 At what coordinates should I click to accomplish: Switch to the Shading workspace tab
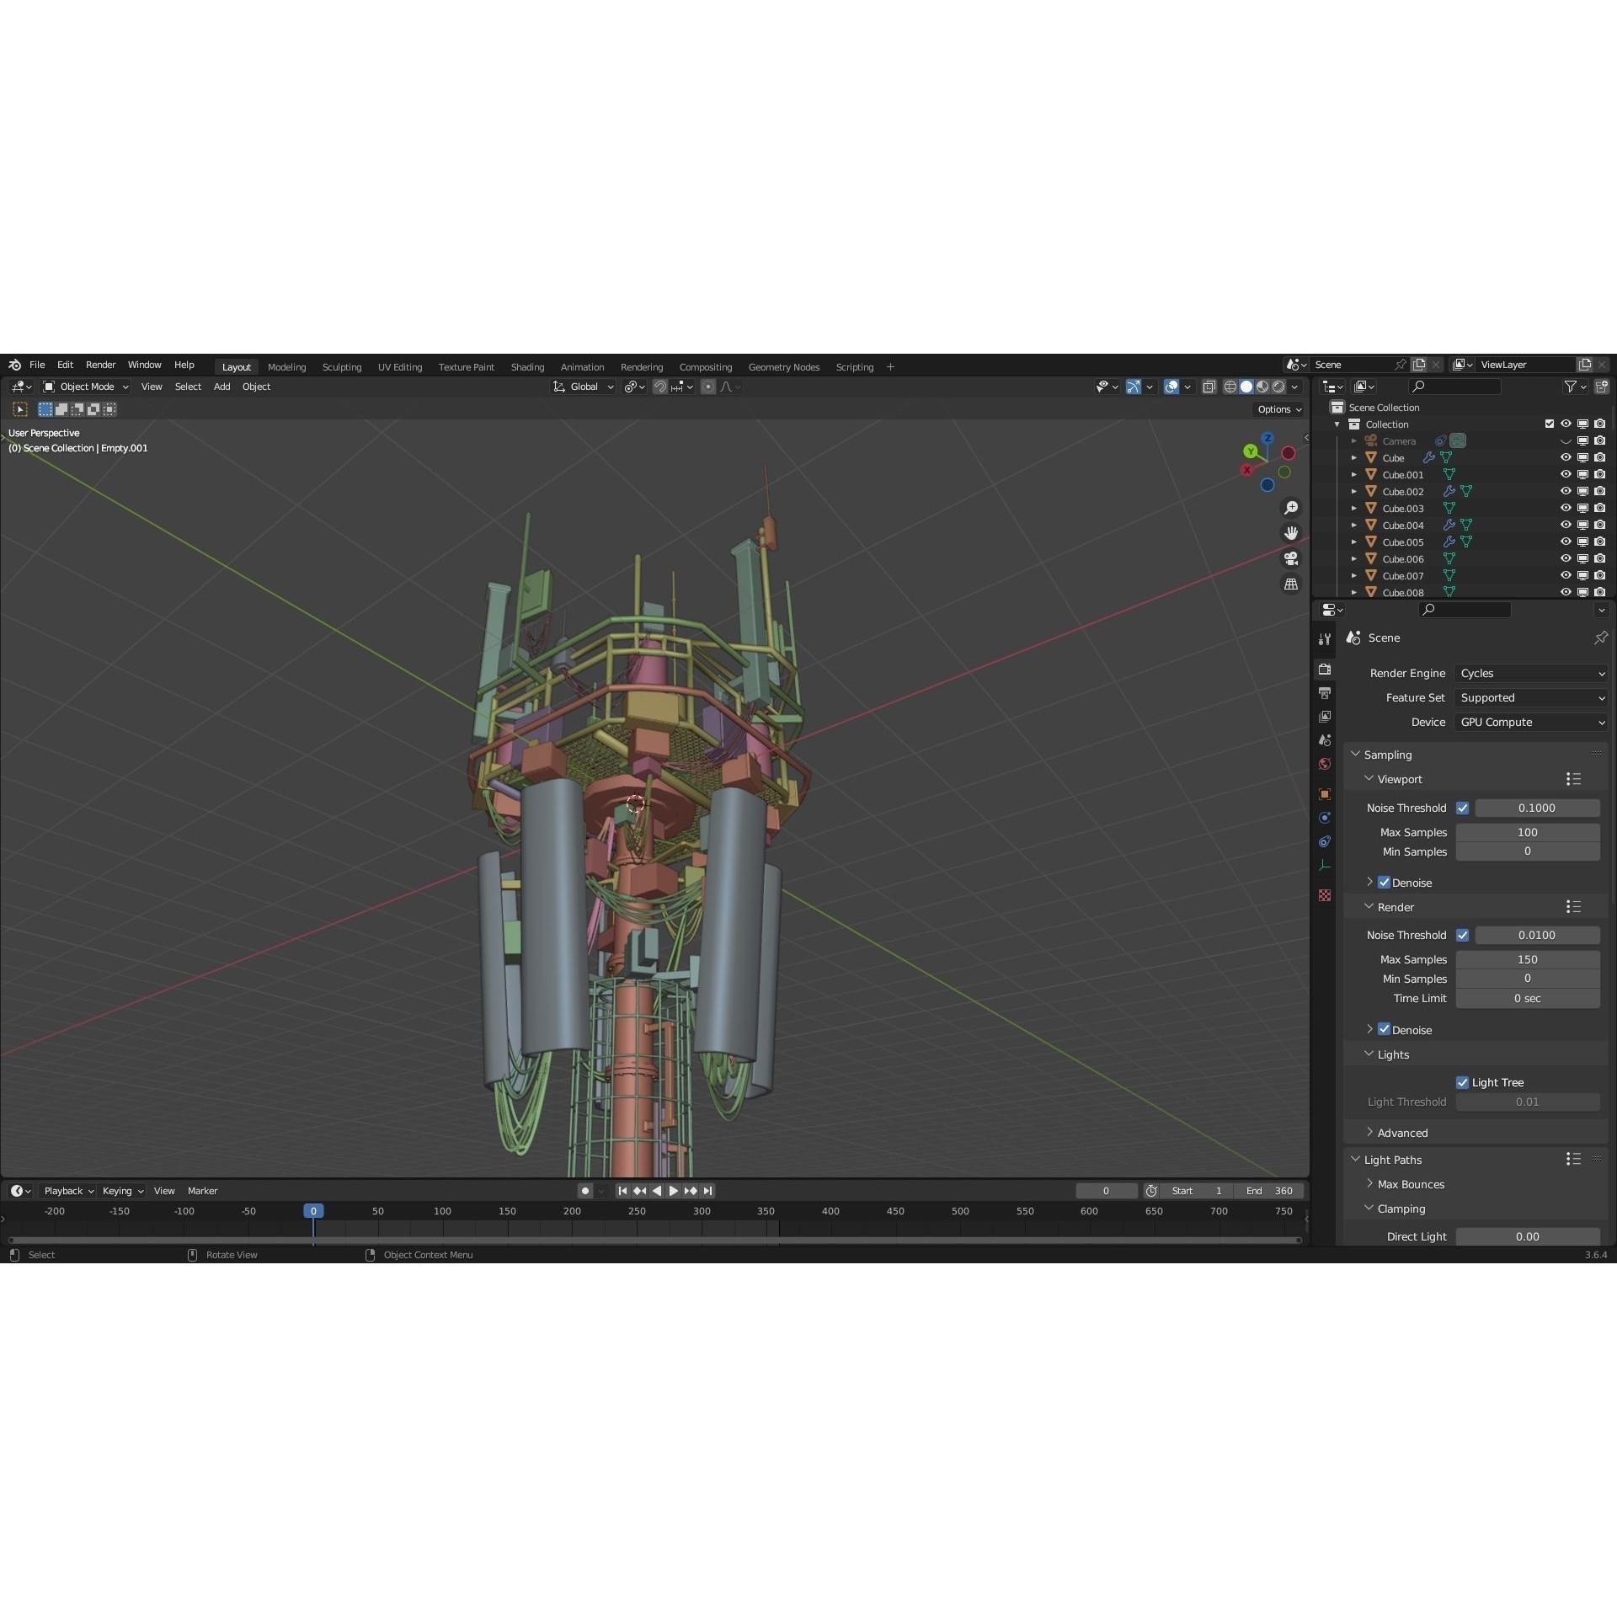(527, 366)
